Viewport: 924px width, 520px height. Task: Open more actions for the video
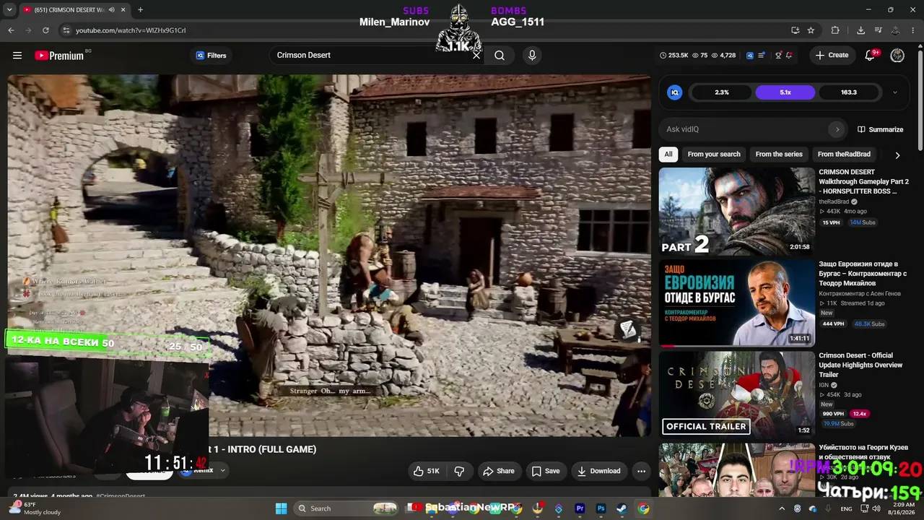[x=641, y=471]
